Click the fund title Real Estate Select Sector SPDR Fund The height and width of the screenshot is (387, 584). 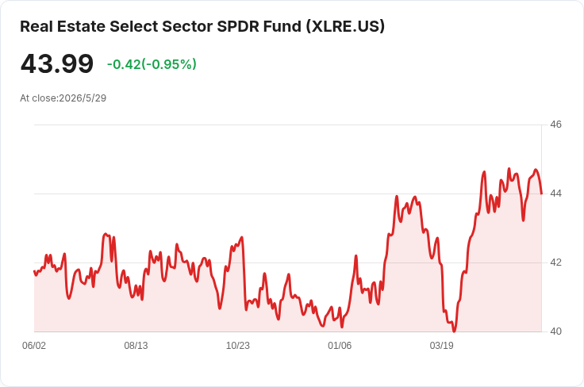160,26
